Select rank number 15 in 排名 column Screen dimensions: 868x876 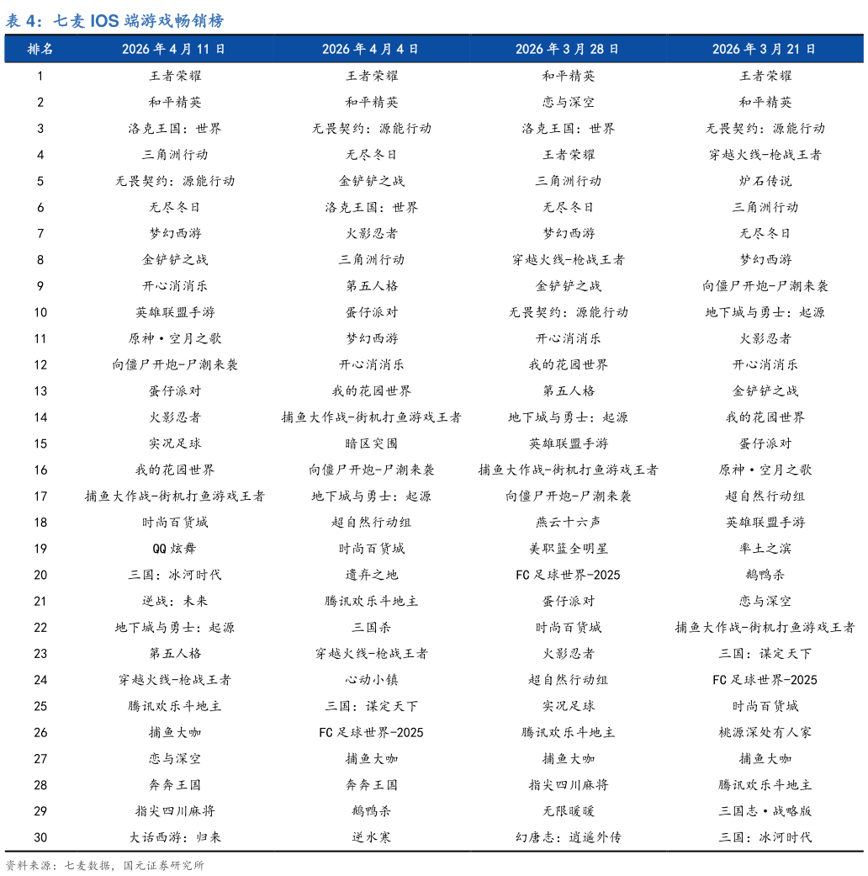40,443
